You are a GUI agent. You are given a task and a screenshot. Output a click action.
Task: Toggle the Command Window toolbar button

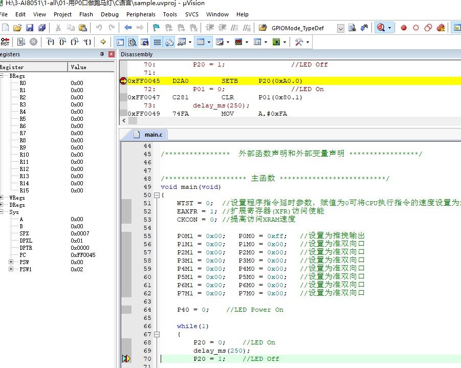120,42
